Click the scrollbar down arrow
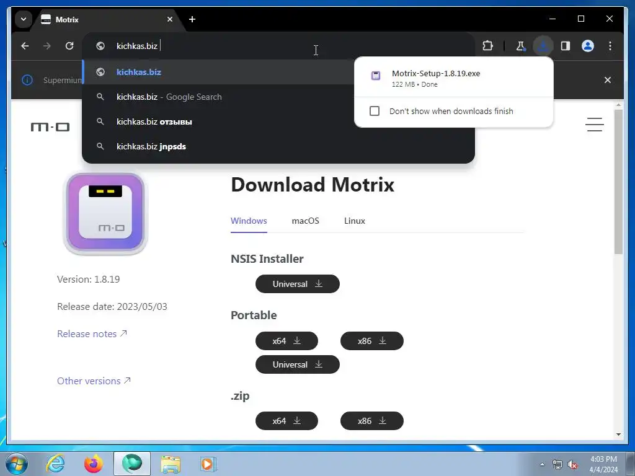 [x=618, y=434]
